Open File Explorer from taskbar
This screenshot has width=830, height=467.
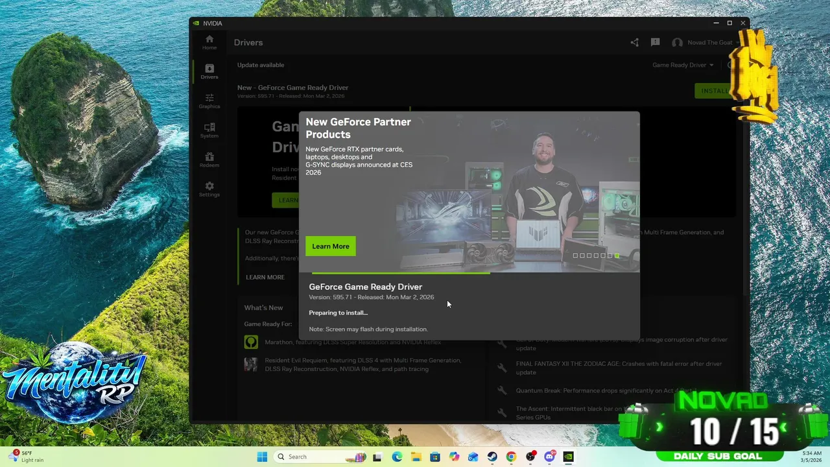pyautogui.click(x=416, y=457)
